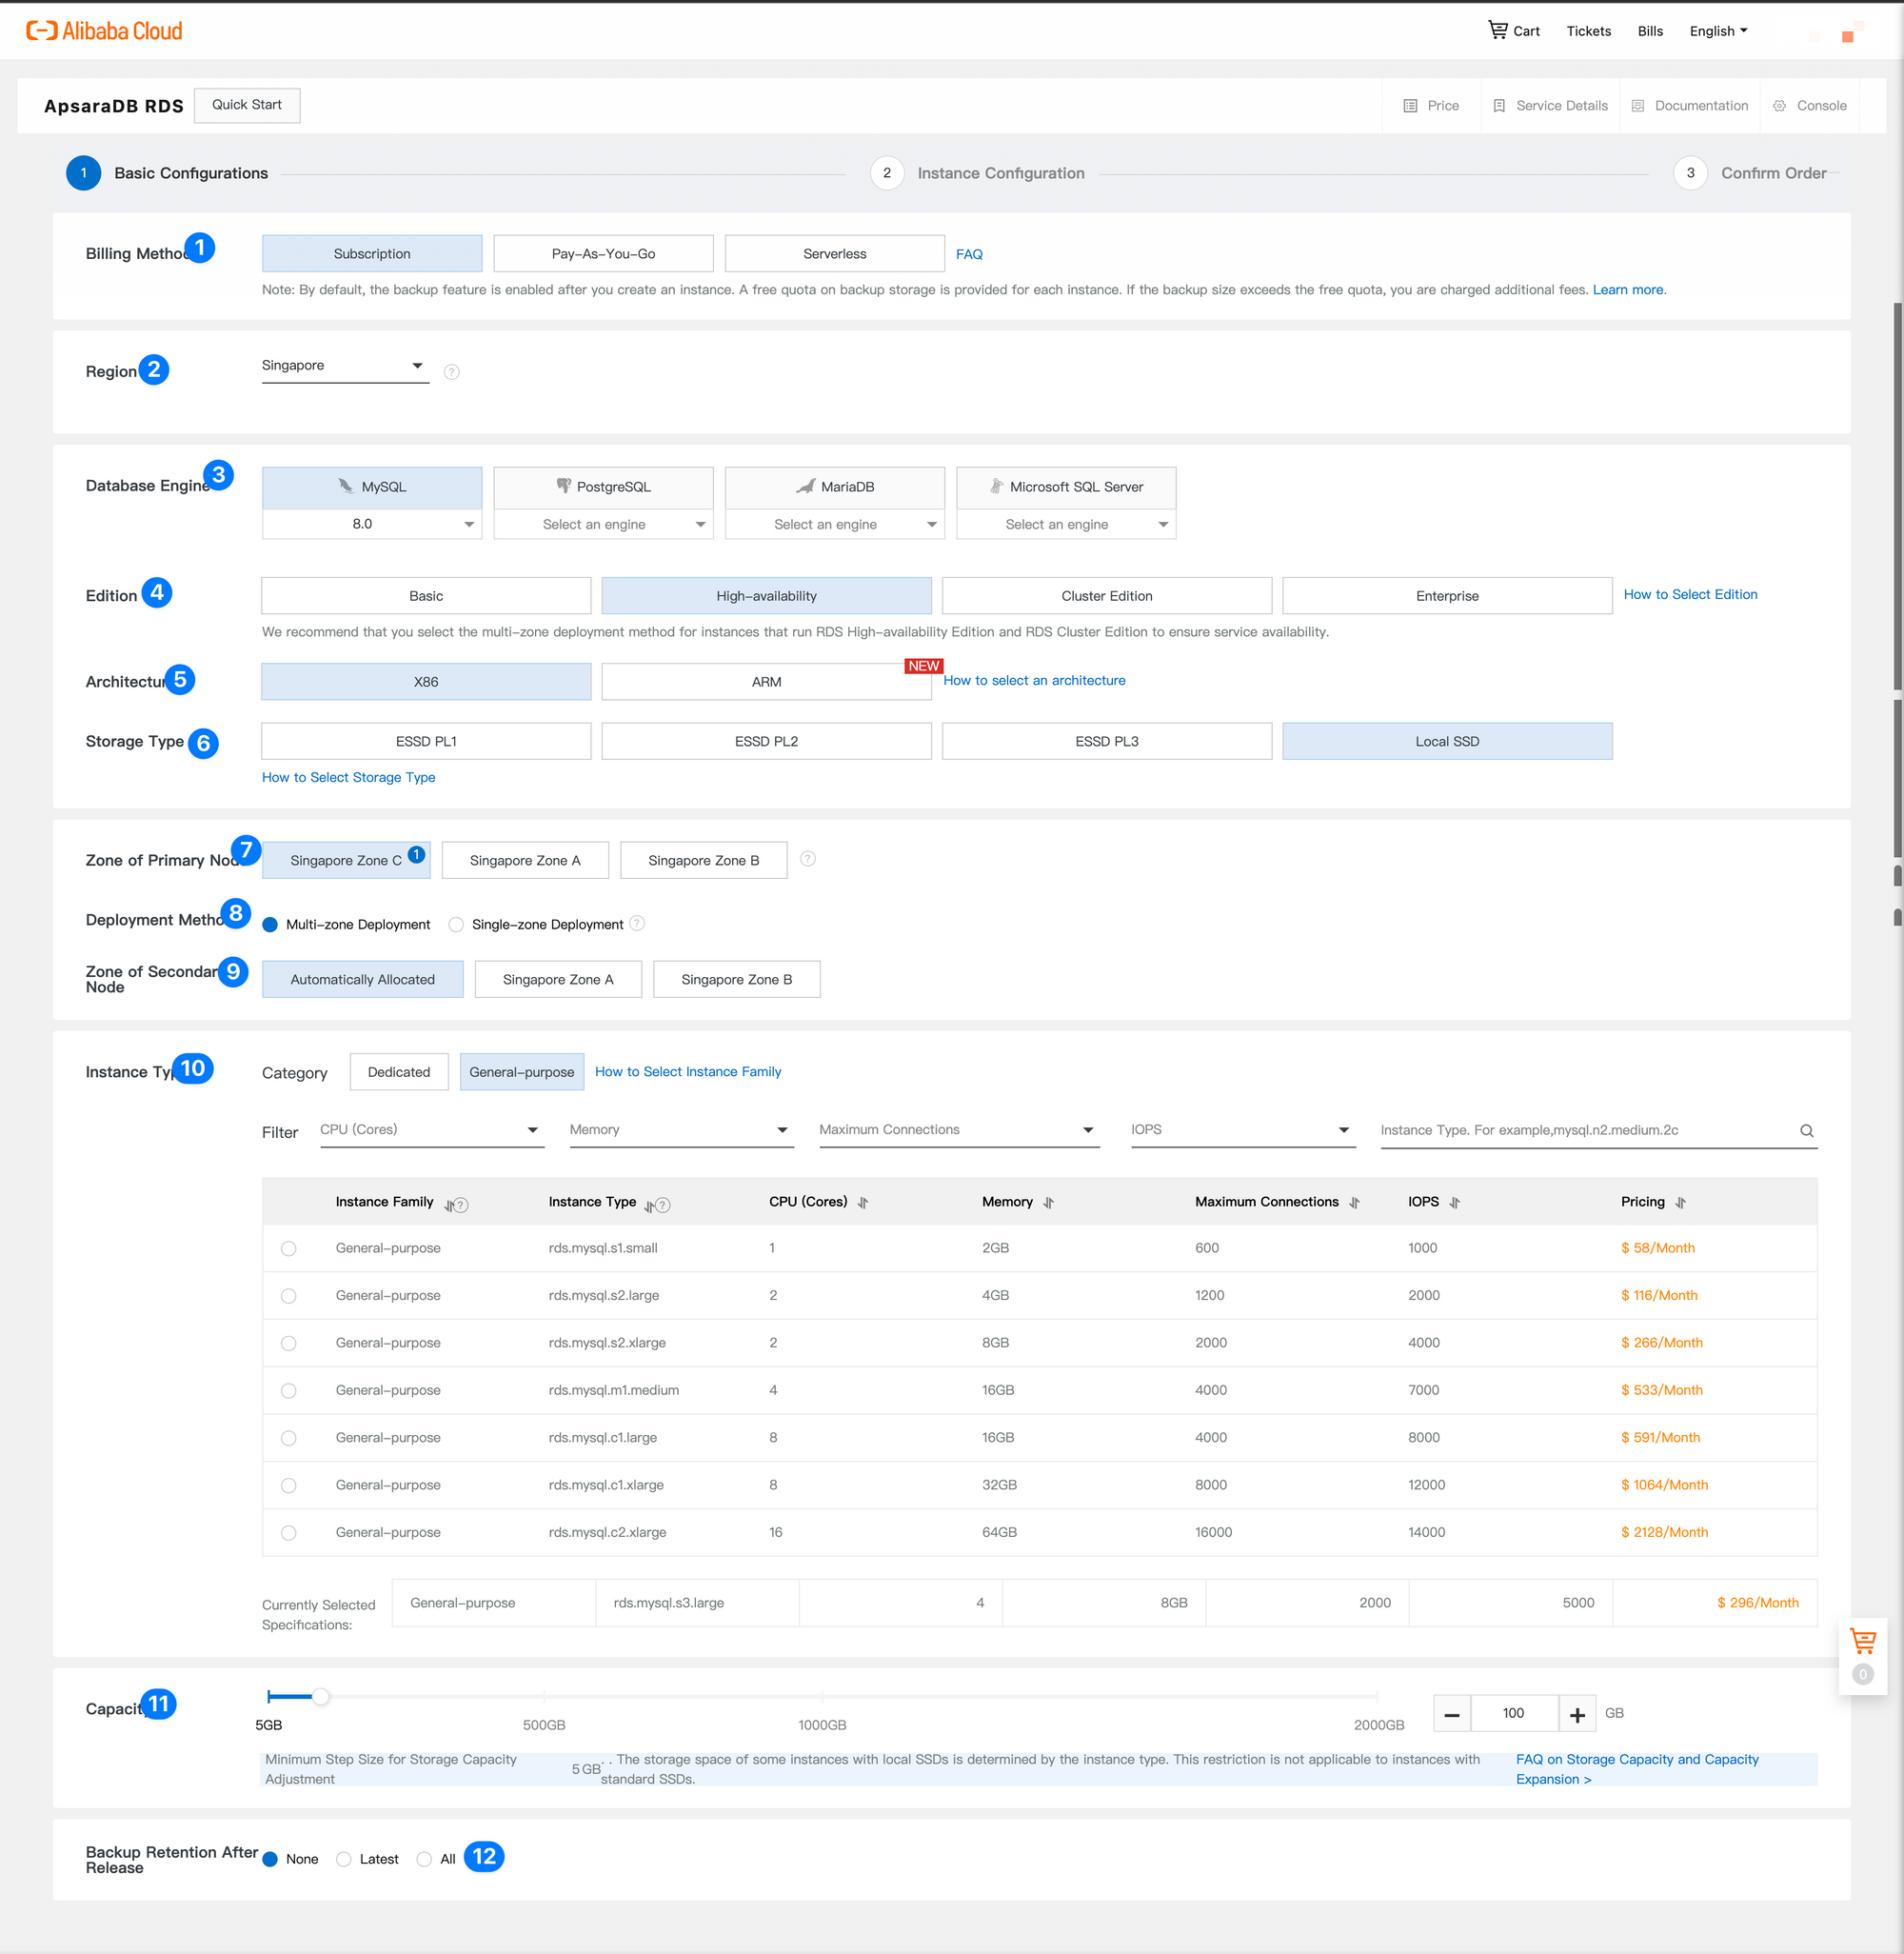Expand the CPU (Cores) filter dropdown
The image size is (1904, 1954).
[x=431, y=1130]
